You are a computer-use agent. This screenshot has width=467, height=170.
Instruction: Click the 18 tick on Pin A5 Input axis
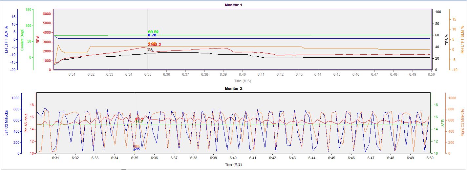[32, 105]
